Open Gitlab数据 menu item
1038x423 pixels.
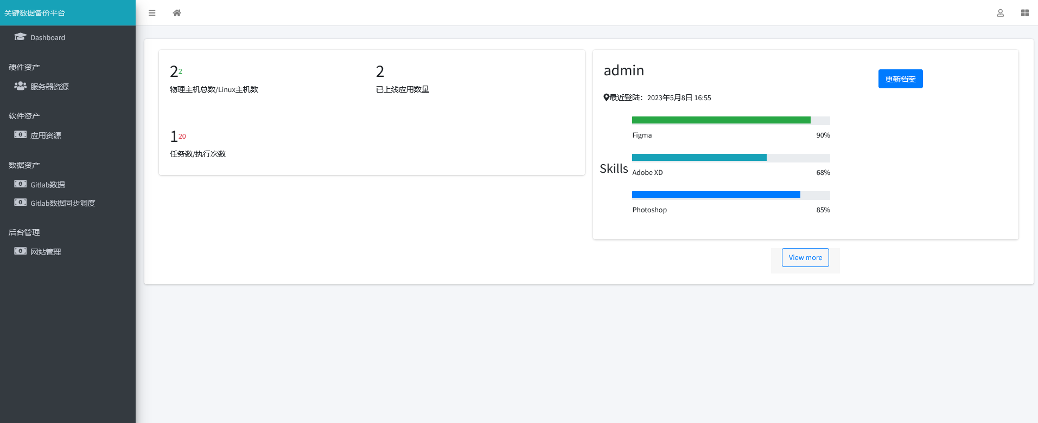click(x=68, y=185)
